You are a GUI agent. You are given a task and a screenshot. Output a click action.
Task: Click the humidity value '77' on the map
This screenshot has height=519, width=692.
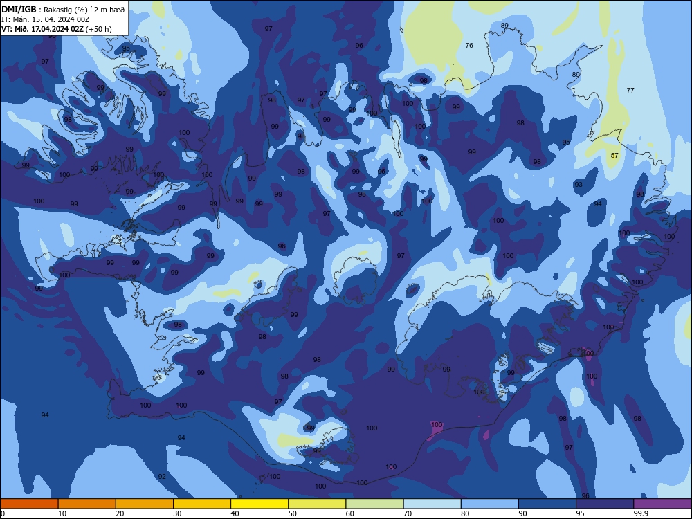click(630, 91)
